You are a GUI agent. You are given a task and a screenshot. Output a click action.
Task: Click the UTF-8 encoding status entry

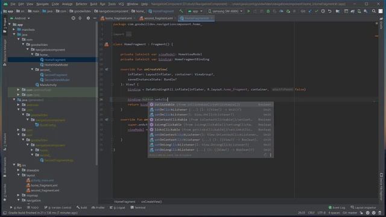[321, 213]
